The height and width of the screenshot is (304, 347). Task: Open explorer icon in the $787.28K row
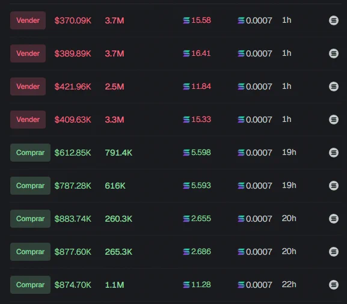coord(334,186)
